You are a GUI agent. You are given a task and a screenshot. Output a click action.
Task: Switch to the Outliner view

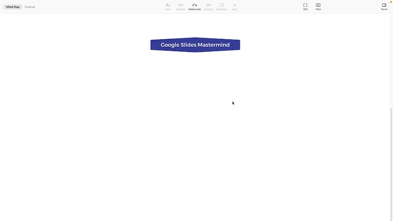tap(30, 7)
